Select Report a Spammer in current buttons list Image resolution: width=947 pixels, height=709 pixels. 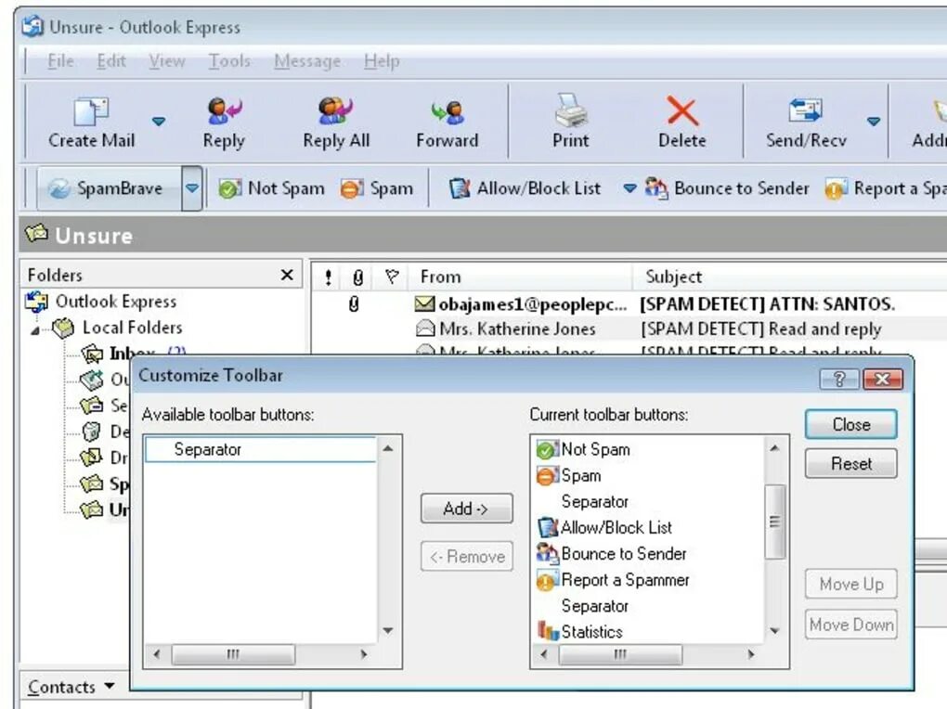pos(613,580)
